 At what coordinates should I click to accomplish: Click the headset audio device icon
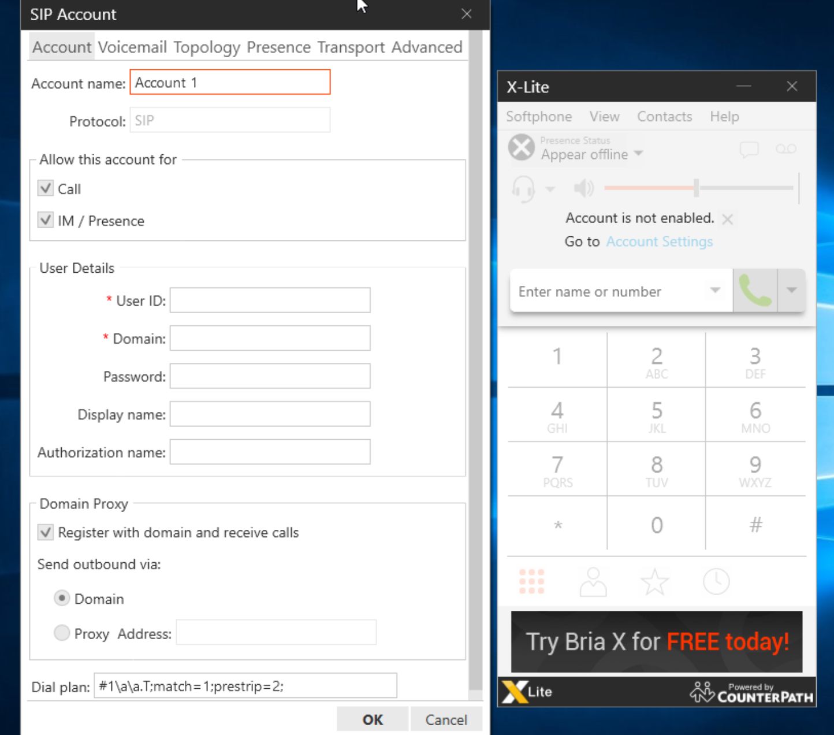(524, 189)
